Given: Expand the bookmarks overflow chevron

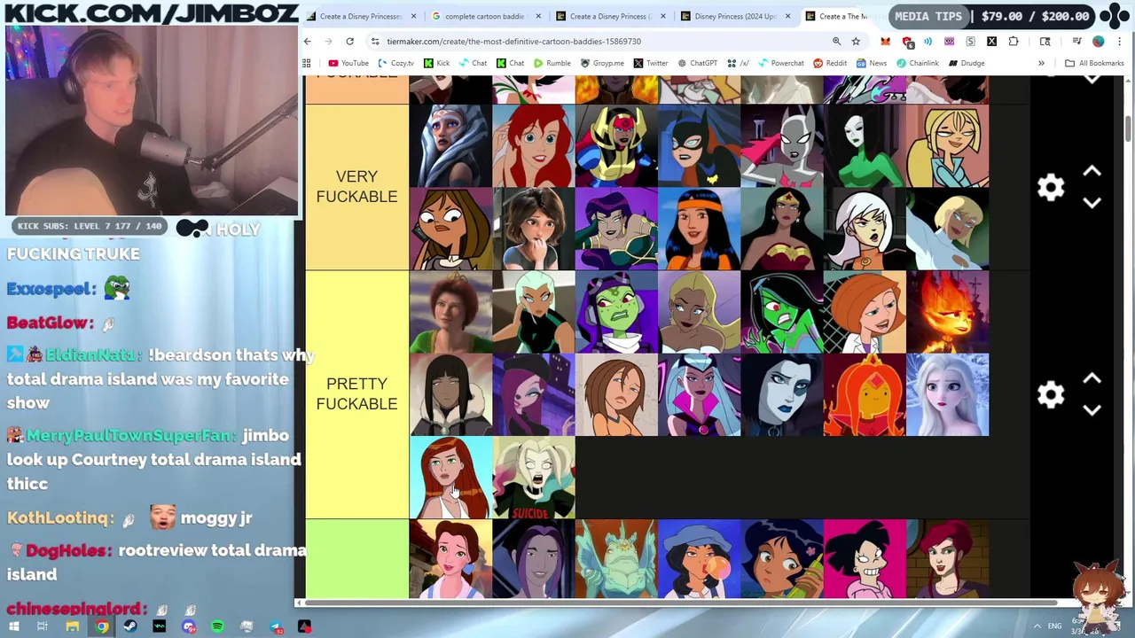Looking at the screenshot, I should [x=1041, y=63].
